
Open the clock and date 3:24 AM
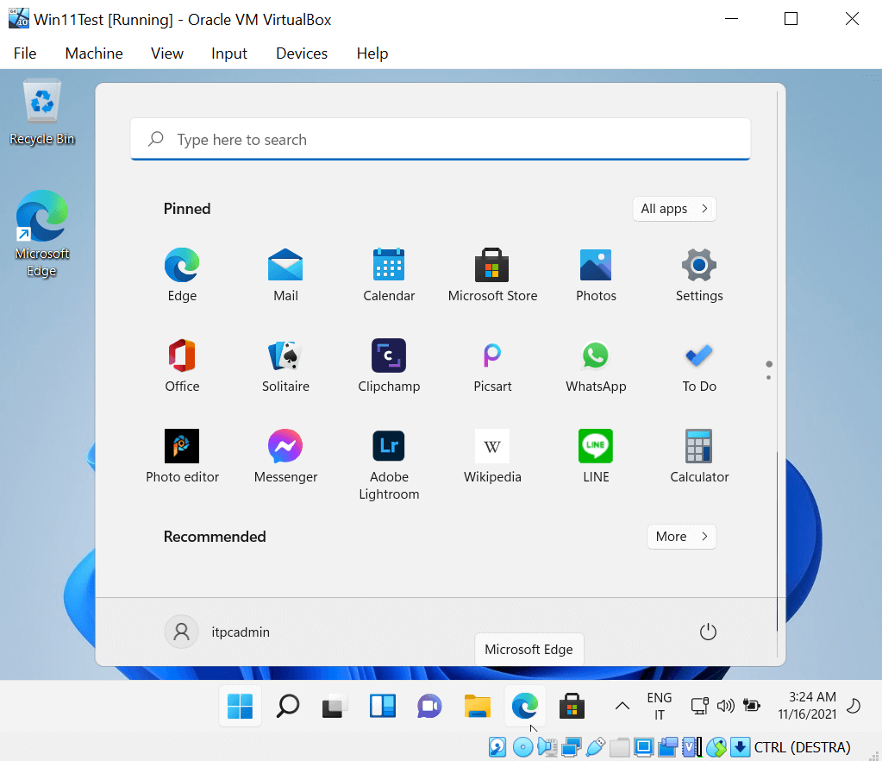click(807, 706)
